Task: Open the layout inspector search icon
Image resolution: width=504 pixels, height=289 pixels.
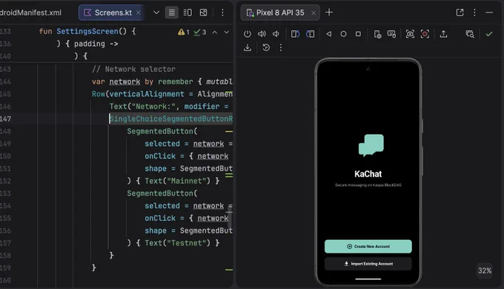Action: [x=470, y=34]
